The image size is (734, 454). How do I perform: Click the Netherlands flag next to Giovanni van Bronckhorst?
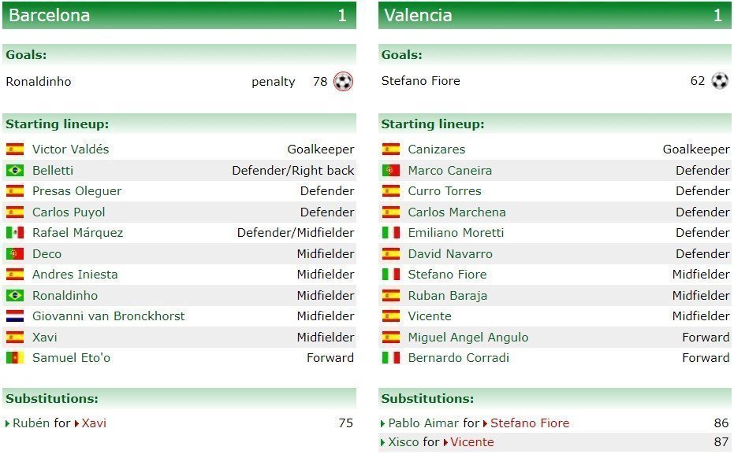15,316
